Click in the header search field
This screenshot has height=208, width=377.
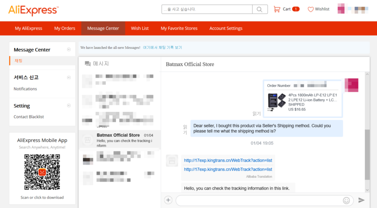tap(207, 9)
